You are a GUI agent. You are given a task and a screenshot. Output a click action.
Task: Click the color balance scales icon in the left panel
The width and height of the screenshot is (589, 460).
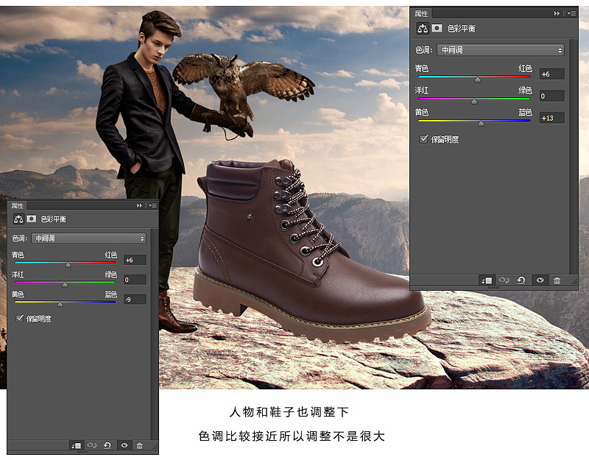pos(18,219)
